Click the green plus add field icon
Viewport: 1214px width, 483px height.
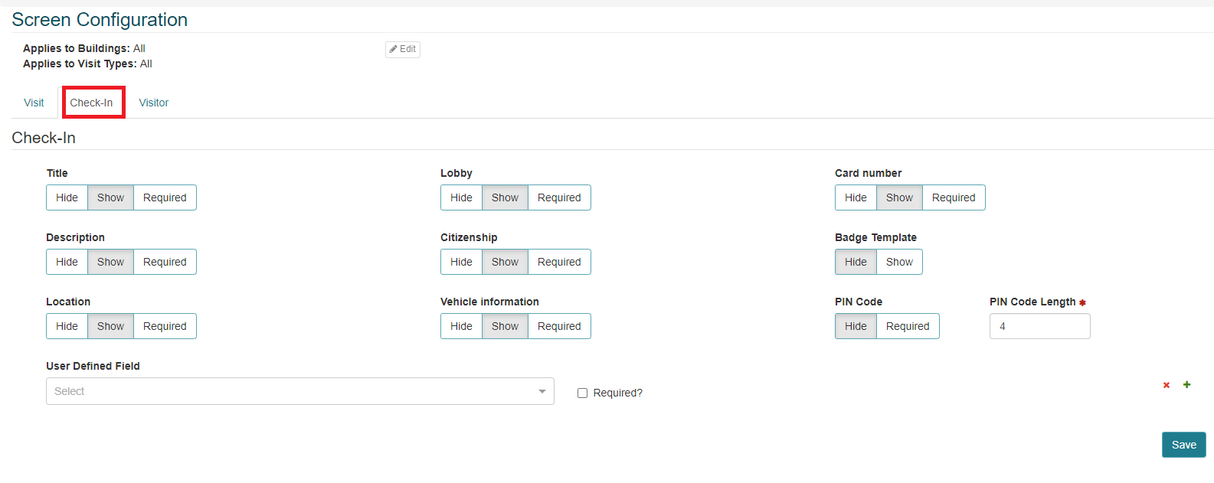pos(1186,384)
